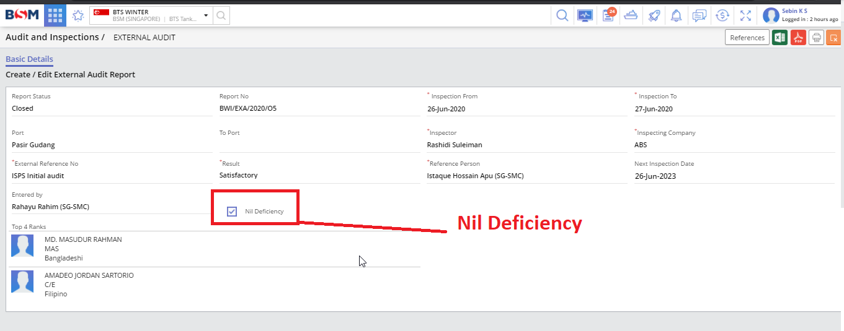Open the clipboard tasks with 24 badge

(x=608, y=15)
